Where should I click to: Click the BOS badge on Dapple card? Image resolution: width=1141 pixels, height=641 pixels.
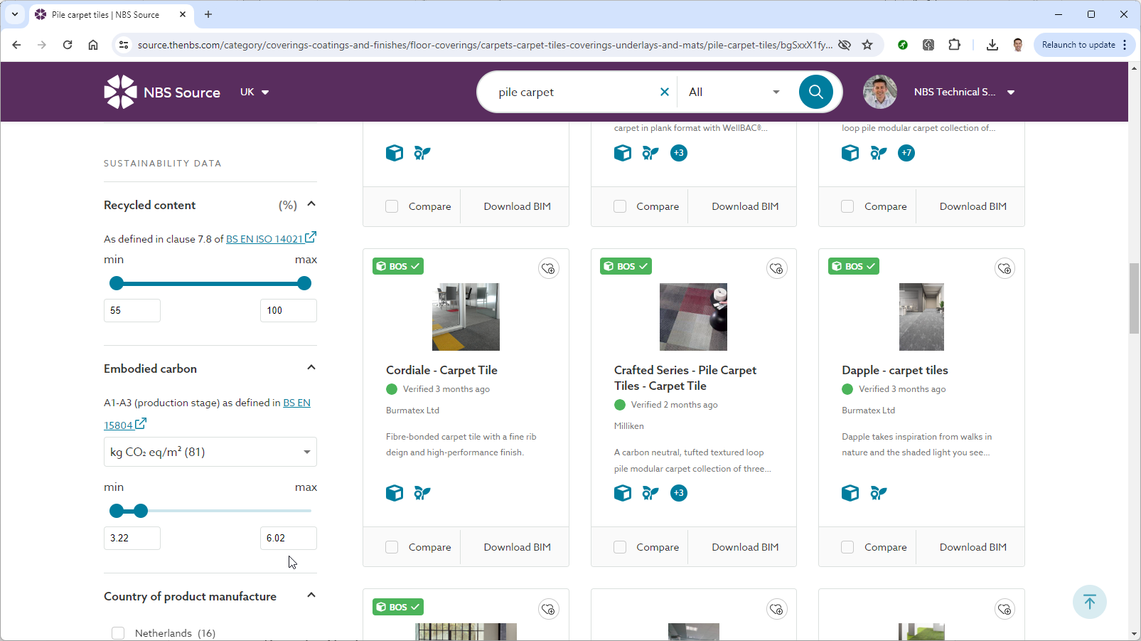[x=854, y=266]
